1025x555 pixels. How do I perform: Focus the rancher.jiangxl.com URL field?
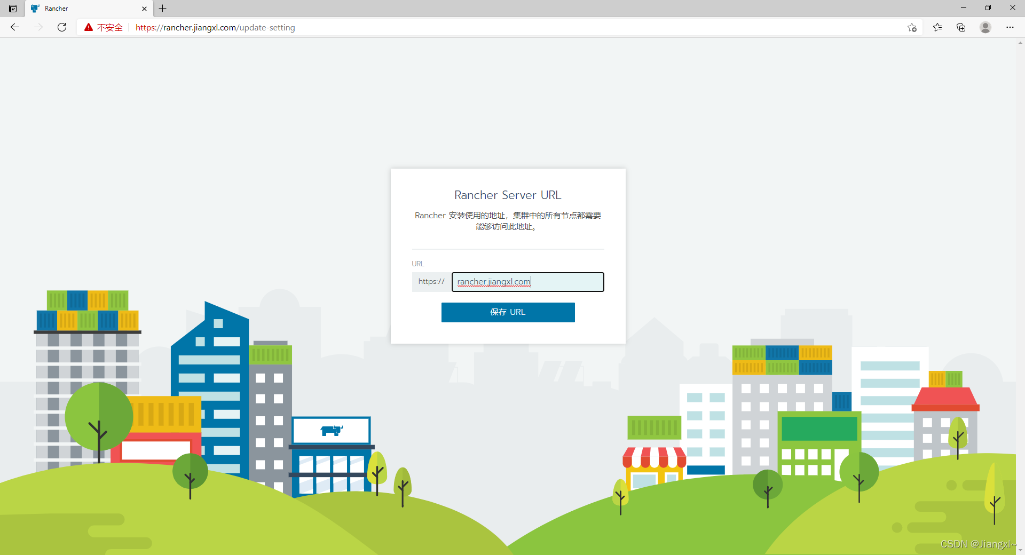pos(527,282)
